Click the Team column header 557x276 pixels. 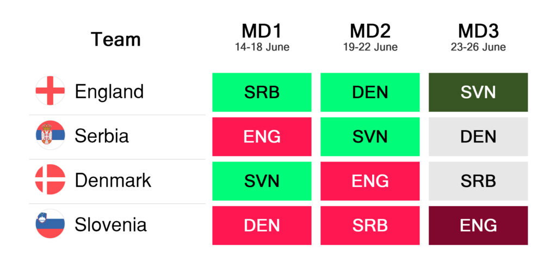click(x=116, y=40)
